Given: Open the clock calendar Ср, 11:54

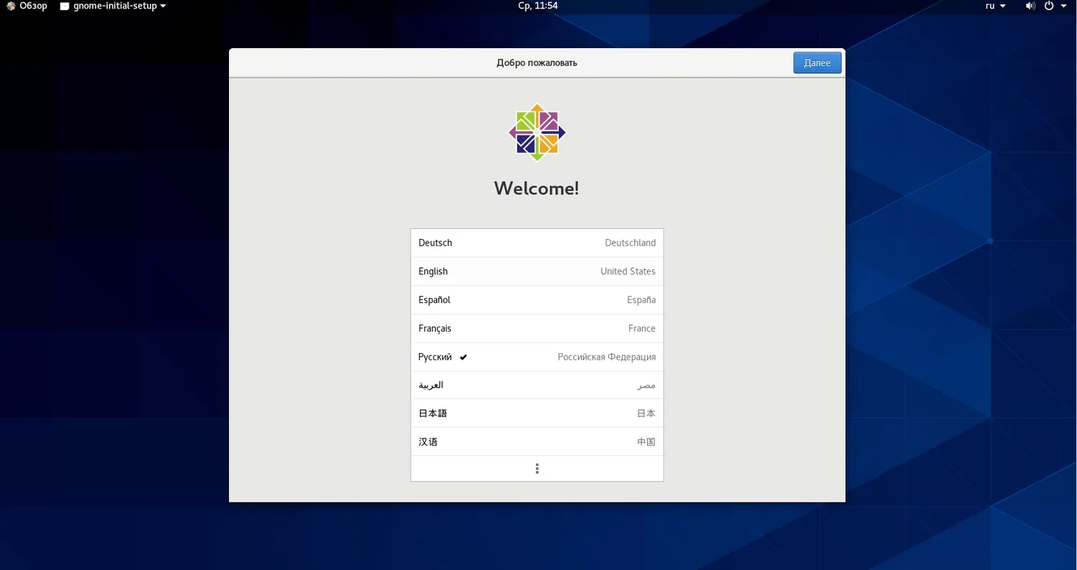Looking at the screenshot, I should [x=538, y=6].
